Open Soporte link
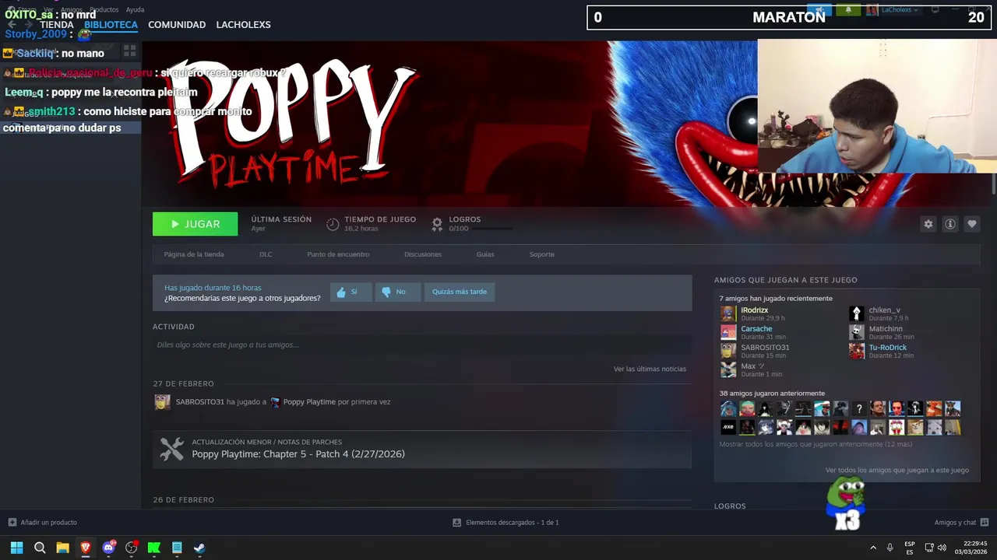The height and width of the screenshot is (560, 997). point(542,254)
